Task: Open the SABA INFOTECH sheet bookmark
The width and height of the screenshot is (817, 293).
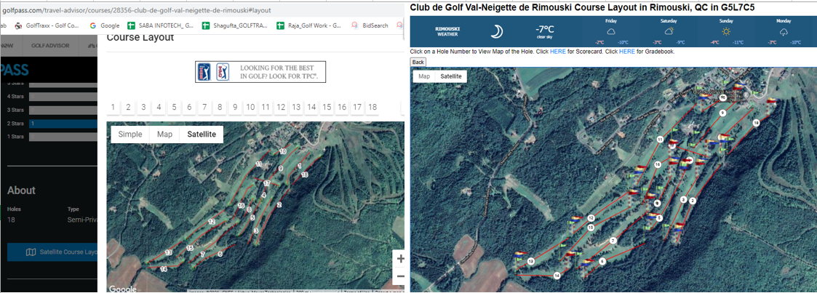Action: 161,25
